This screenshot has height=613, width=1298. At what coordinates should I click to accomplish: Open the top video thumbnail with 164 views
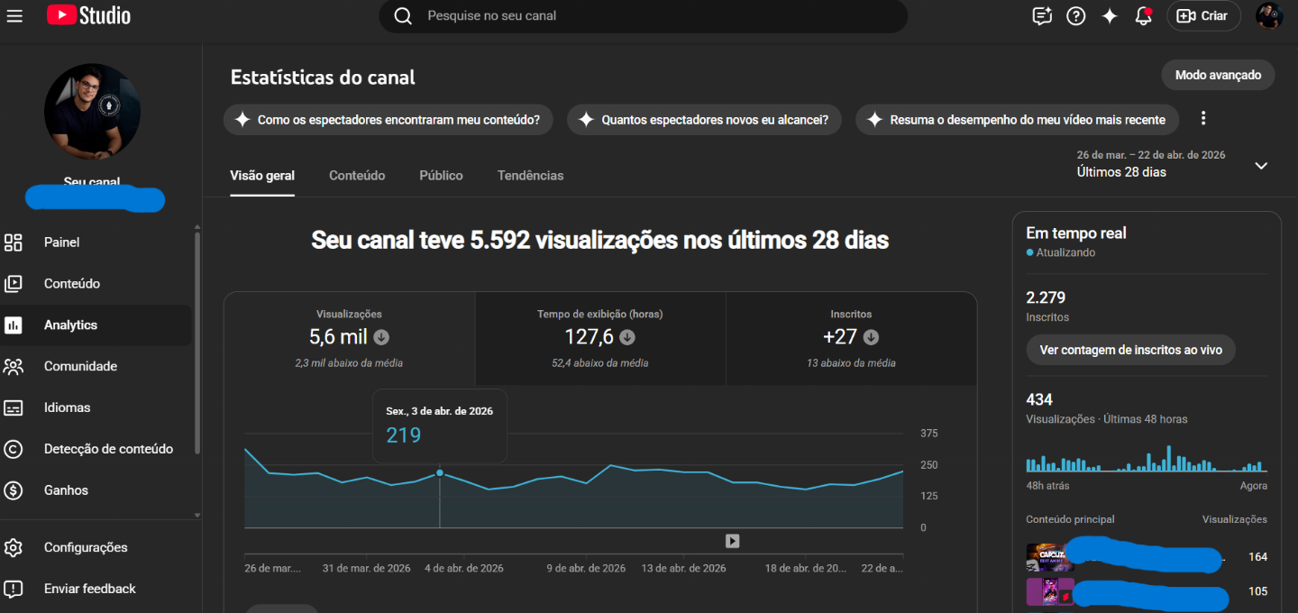(1049, 557)
